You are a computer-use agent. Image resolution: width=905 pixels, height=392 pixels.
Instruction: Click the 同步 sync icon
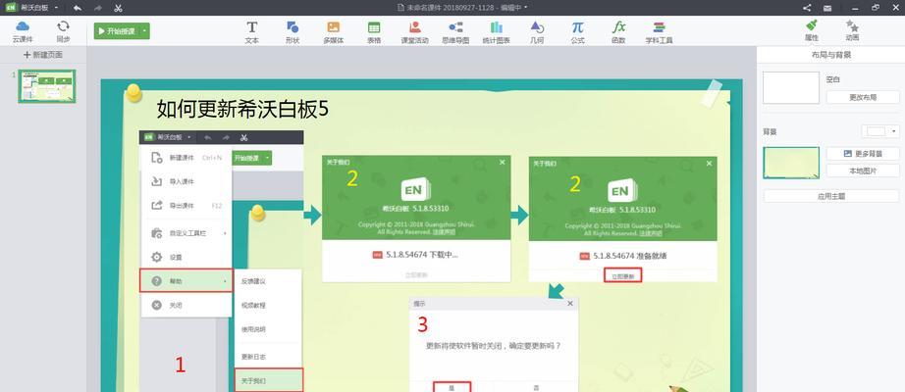coord(63,31)
